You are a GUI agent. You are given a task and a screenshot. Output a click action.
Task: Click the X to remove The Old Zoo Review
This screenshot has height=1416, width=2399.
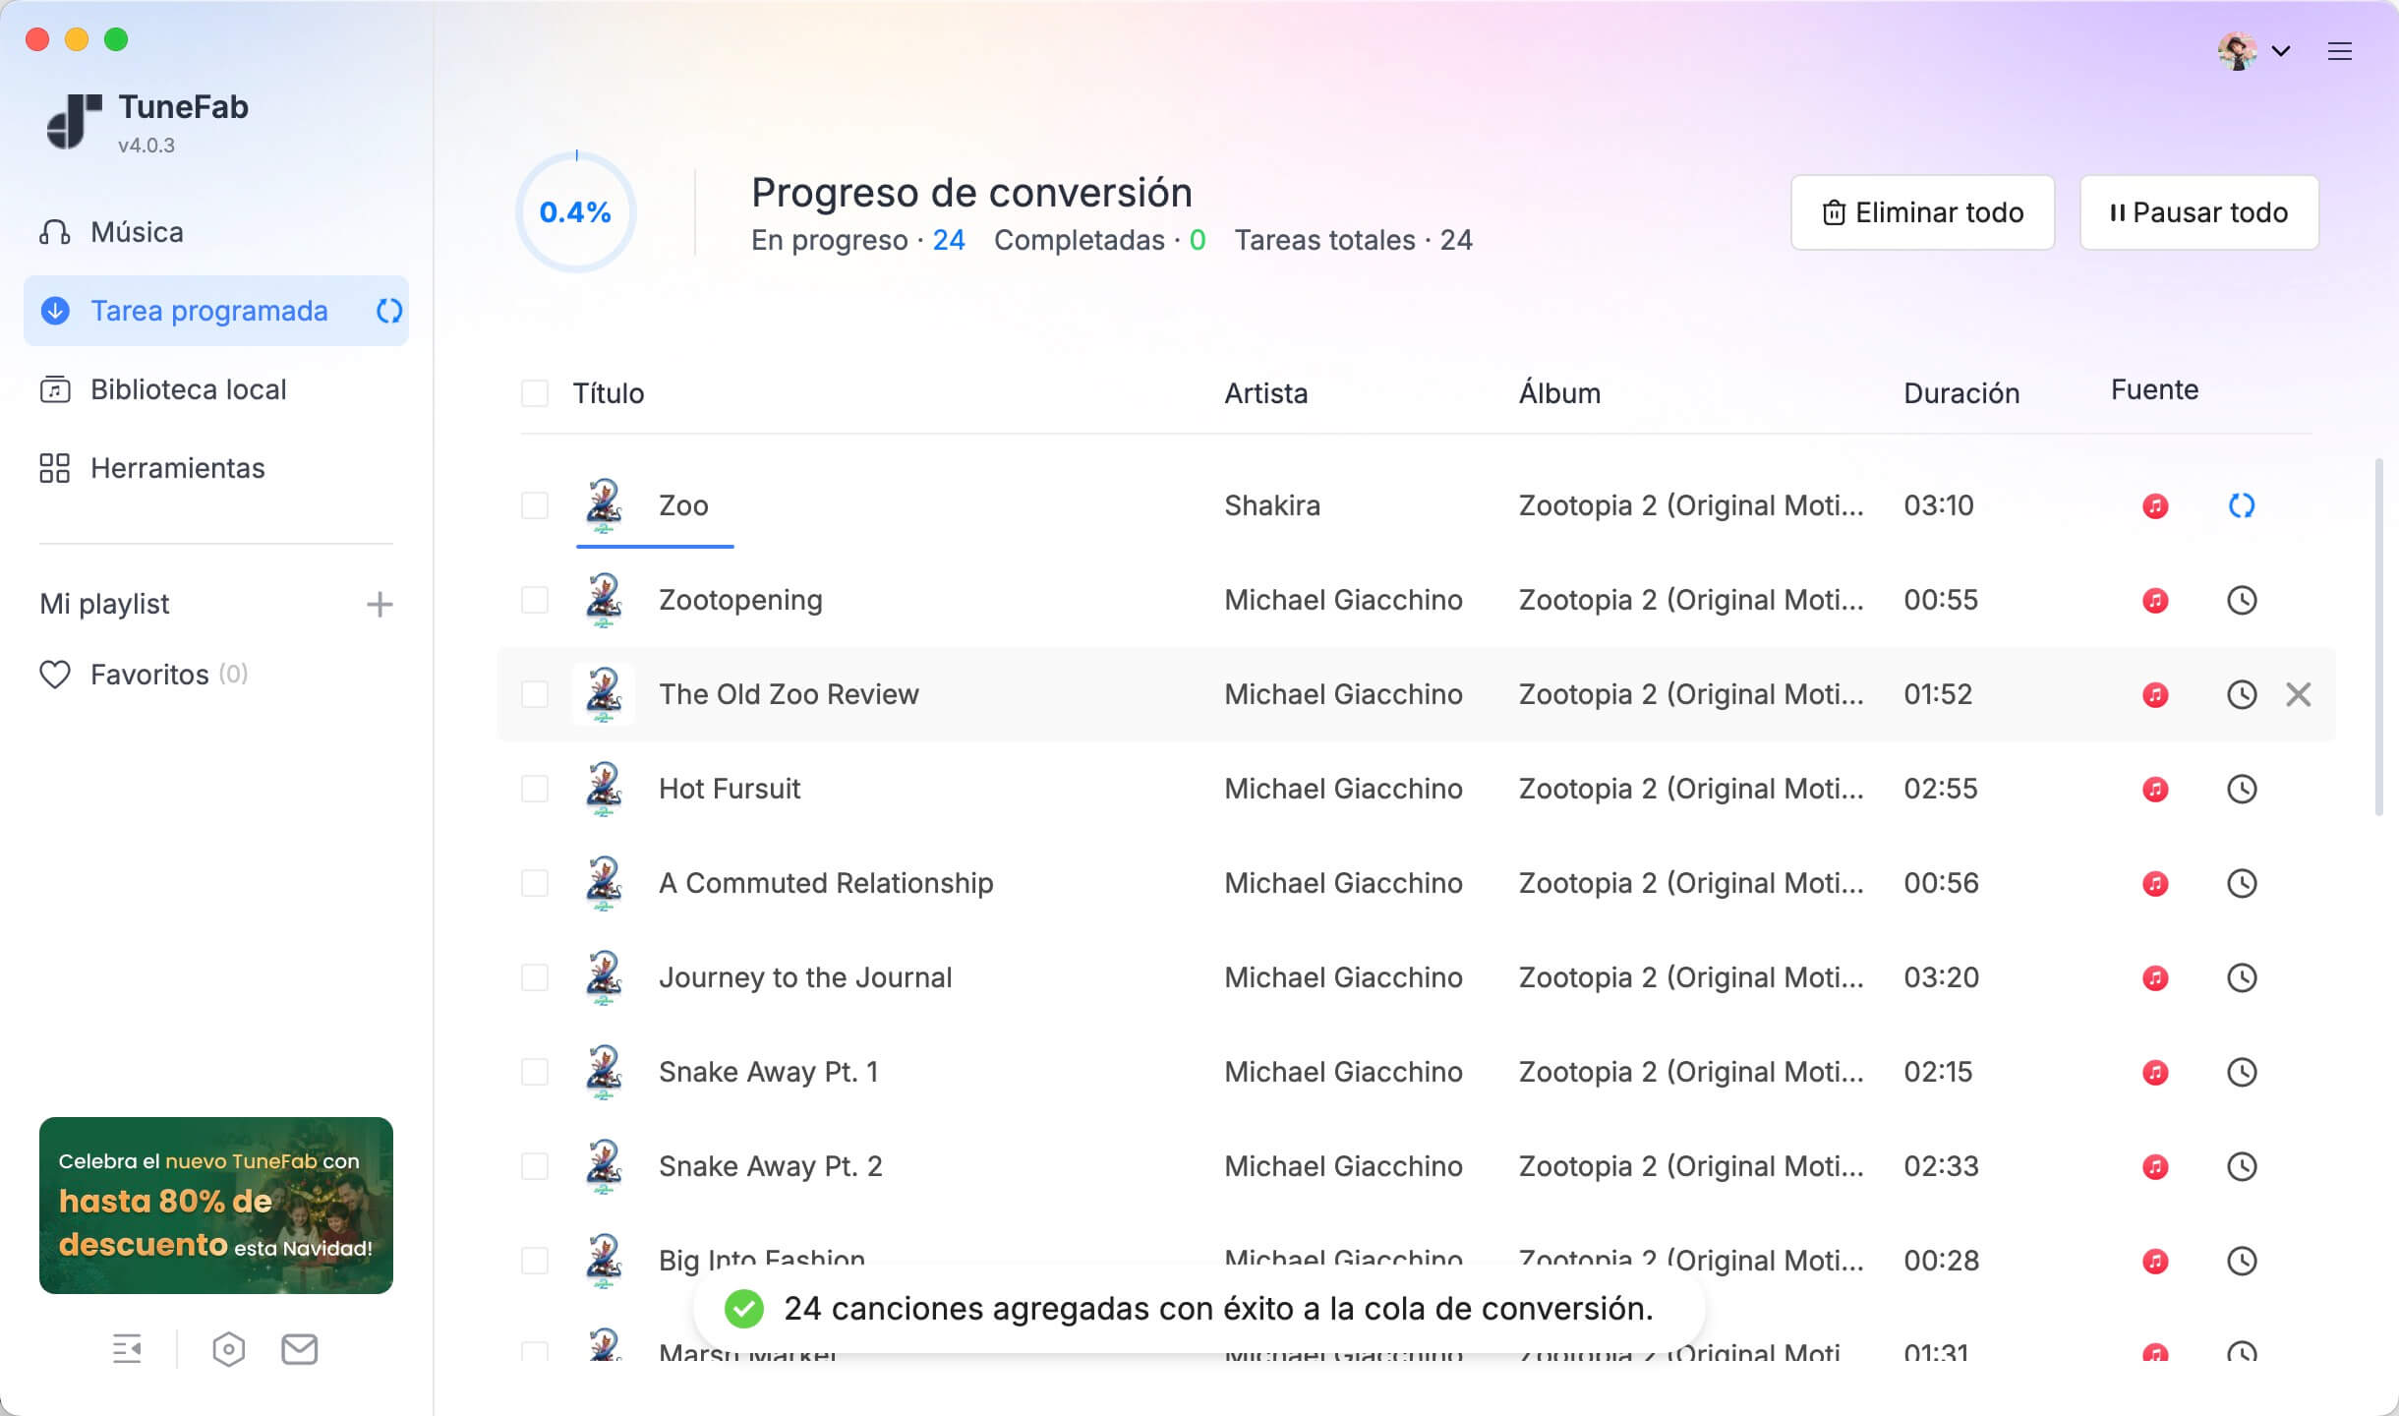click(2298, 694)
